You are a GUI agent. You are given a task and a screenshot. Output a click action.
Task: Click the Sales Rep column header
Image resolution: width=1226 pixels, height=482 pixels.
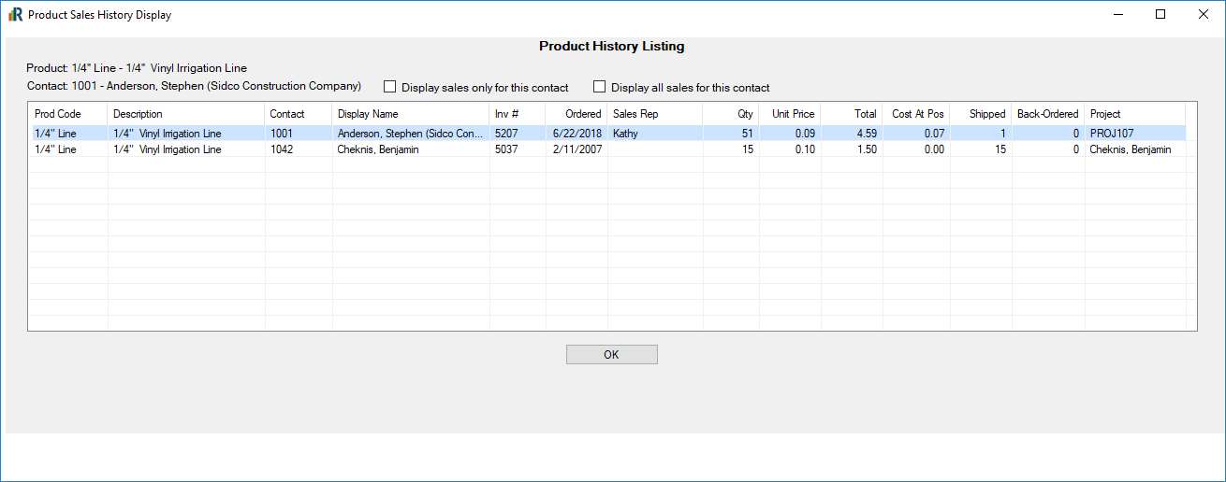pos(655,114)
